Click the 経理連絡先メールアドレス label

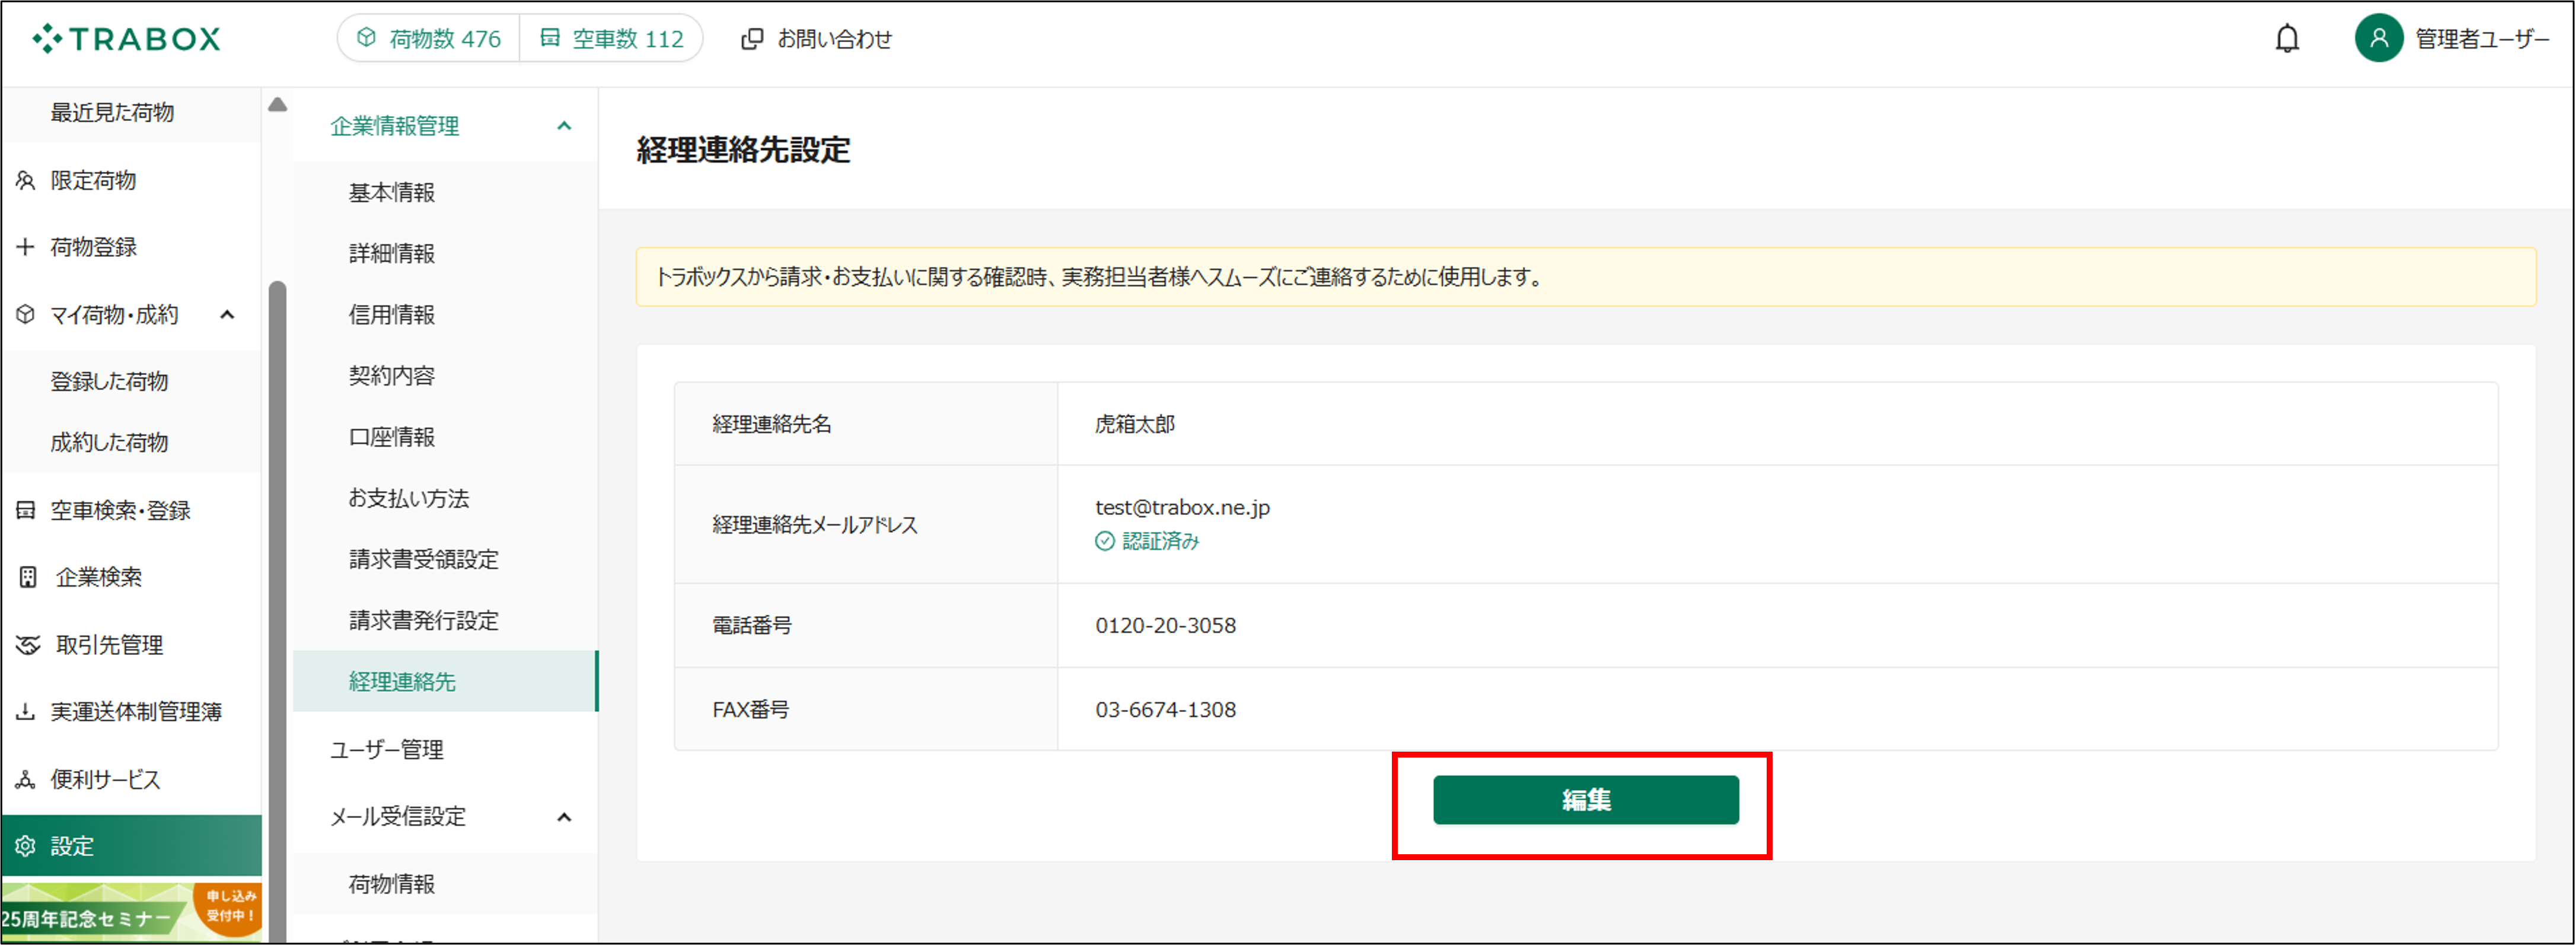point(814,524)
